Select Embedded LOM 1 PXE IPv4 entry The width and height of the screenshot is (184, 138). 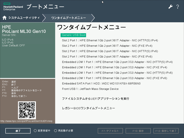(114, 67)
